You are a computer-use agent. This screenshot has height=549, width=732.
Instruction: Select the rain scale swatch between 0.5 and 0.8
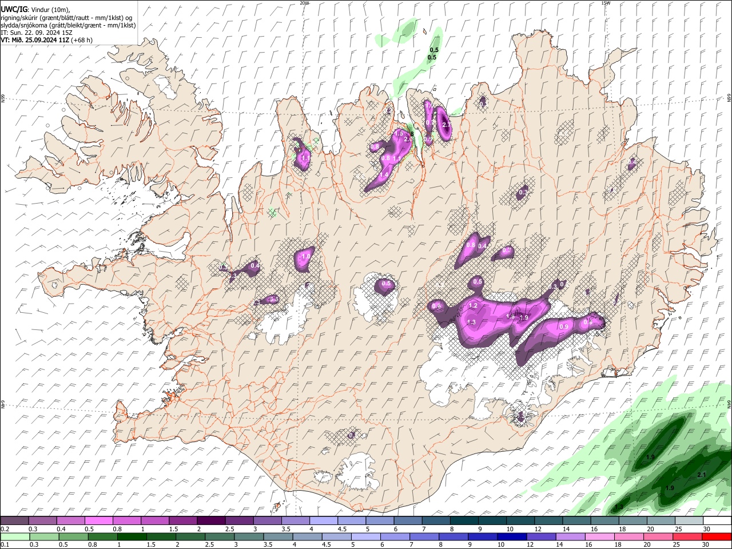coord(73,536)
